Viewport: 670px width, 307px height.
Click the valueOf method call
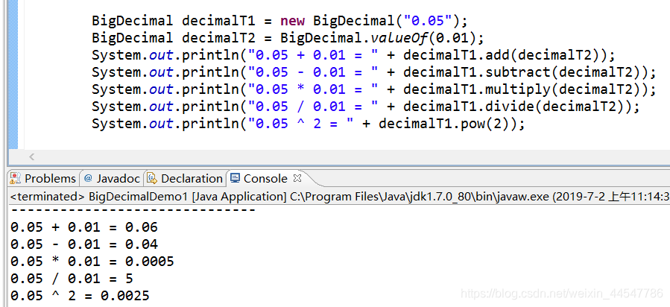399,38
